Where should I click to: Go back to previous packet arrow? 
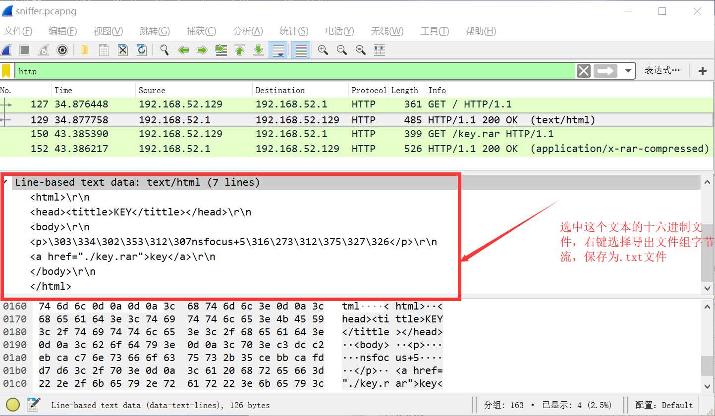(x=183, y=50)
